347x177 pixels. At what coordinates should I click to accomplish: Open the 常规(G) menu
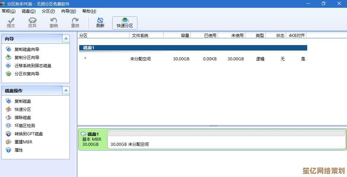click(x=9, y=11)
